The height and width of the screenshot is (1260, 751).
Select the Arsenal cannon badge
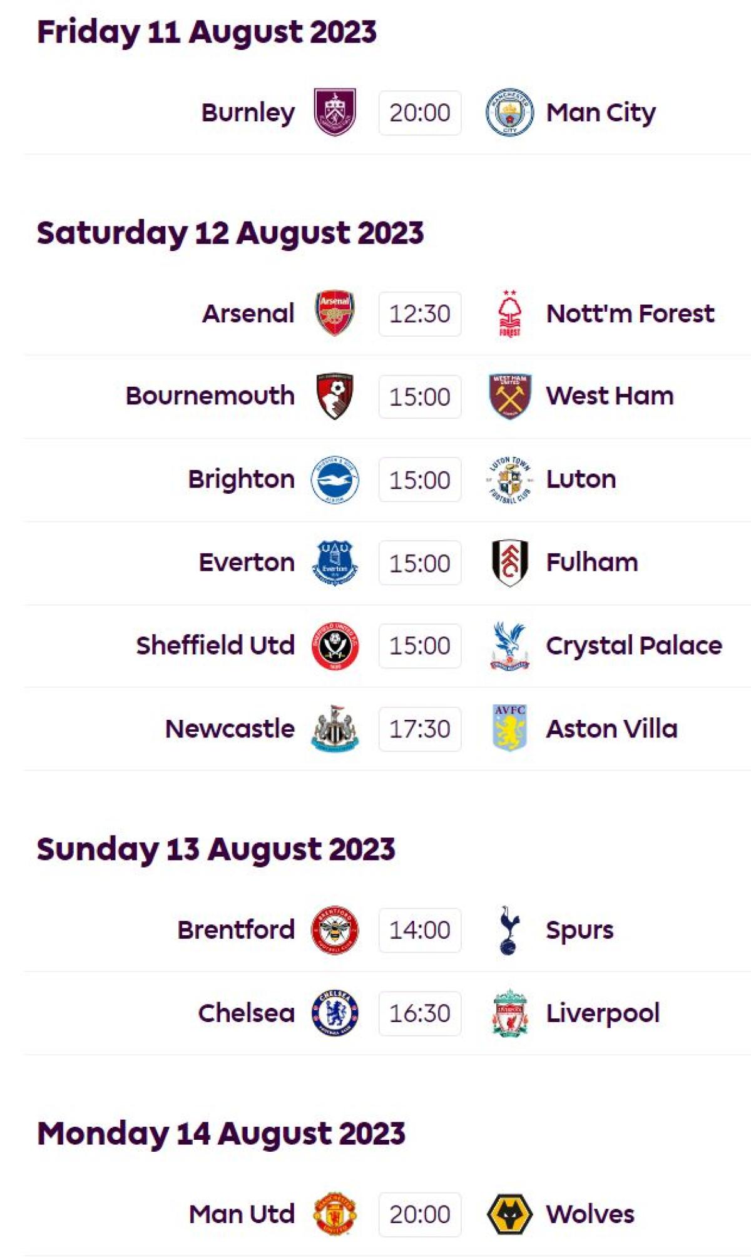point(335,313)
